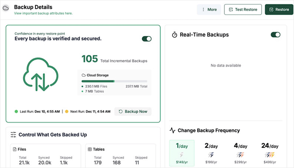294x168 pixels.
Task: Click the Test Restore button
Action: 243,10
